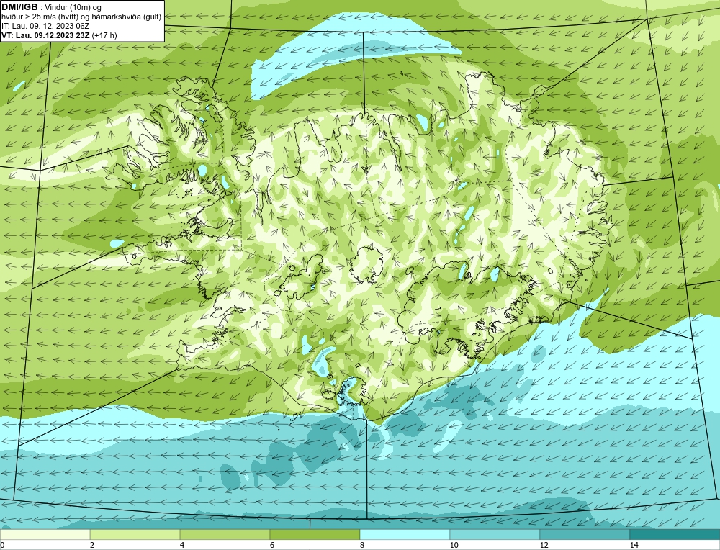This screenshot has height=550, width=720.
Task: Click the legend scale value '6'
Action: click(272, 545)
